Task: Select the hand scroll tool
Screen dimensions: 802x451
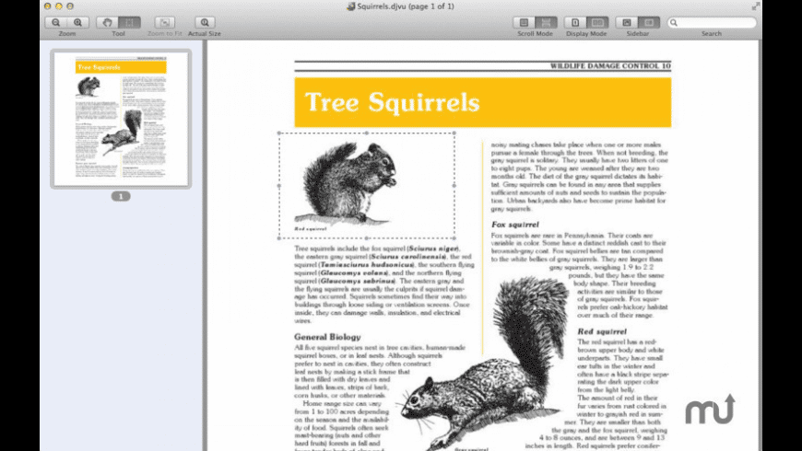Action: click(x=108, y=22)
